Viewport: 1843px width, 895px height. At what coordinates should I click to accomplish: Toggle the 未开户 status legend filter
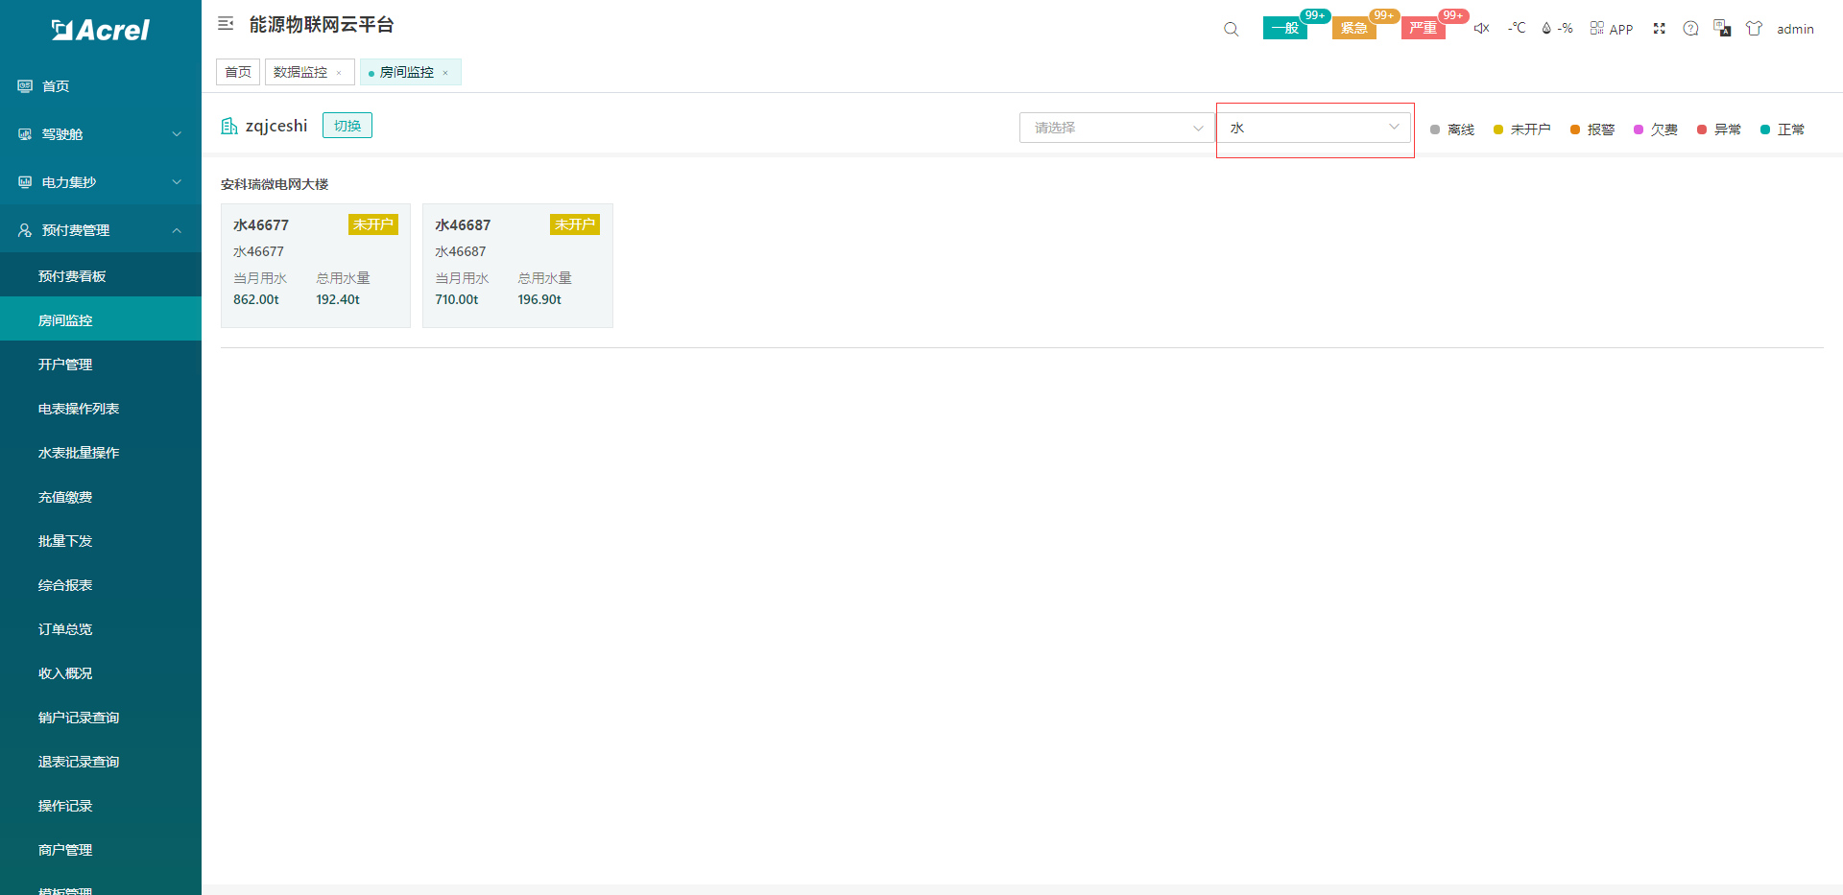coord(1521,130)
